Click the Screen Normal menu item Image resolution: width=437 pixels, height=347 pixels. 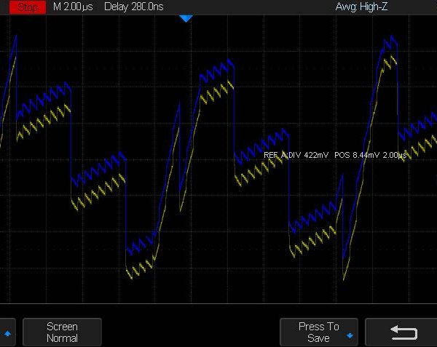[x=62, y=332]
